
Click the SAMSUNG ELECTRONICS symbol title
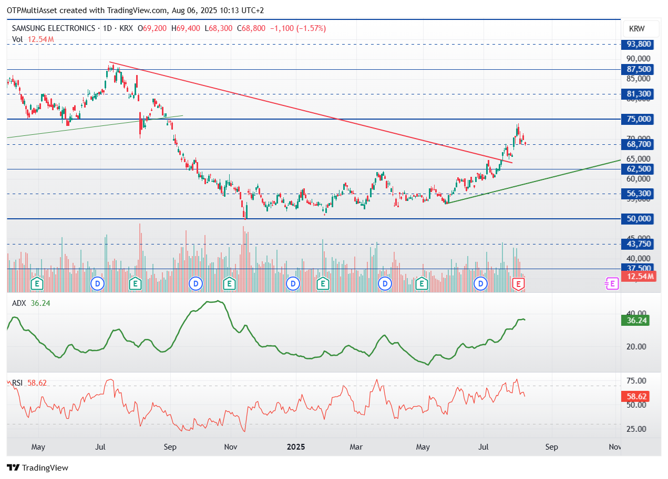53,28
